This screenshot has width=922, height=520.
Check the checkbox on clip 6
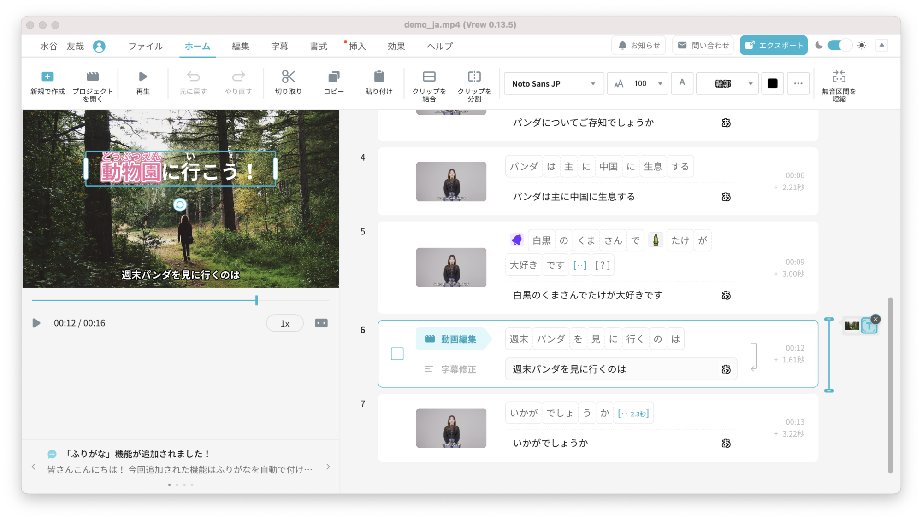point(397,354)
